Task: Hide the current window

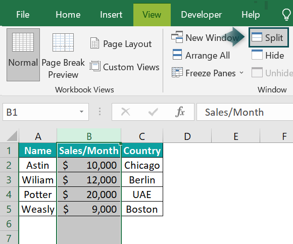Action: click(x=268, y=55)
